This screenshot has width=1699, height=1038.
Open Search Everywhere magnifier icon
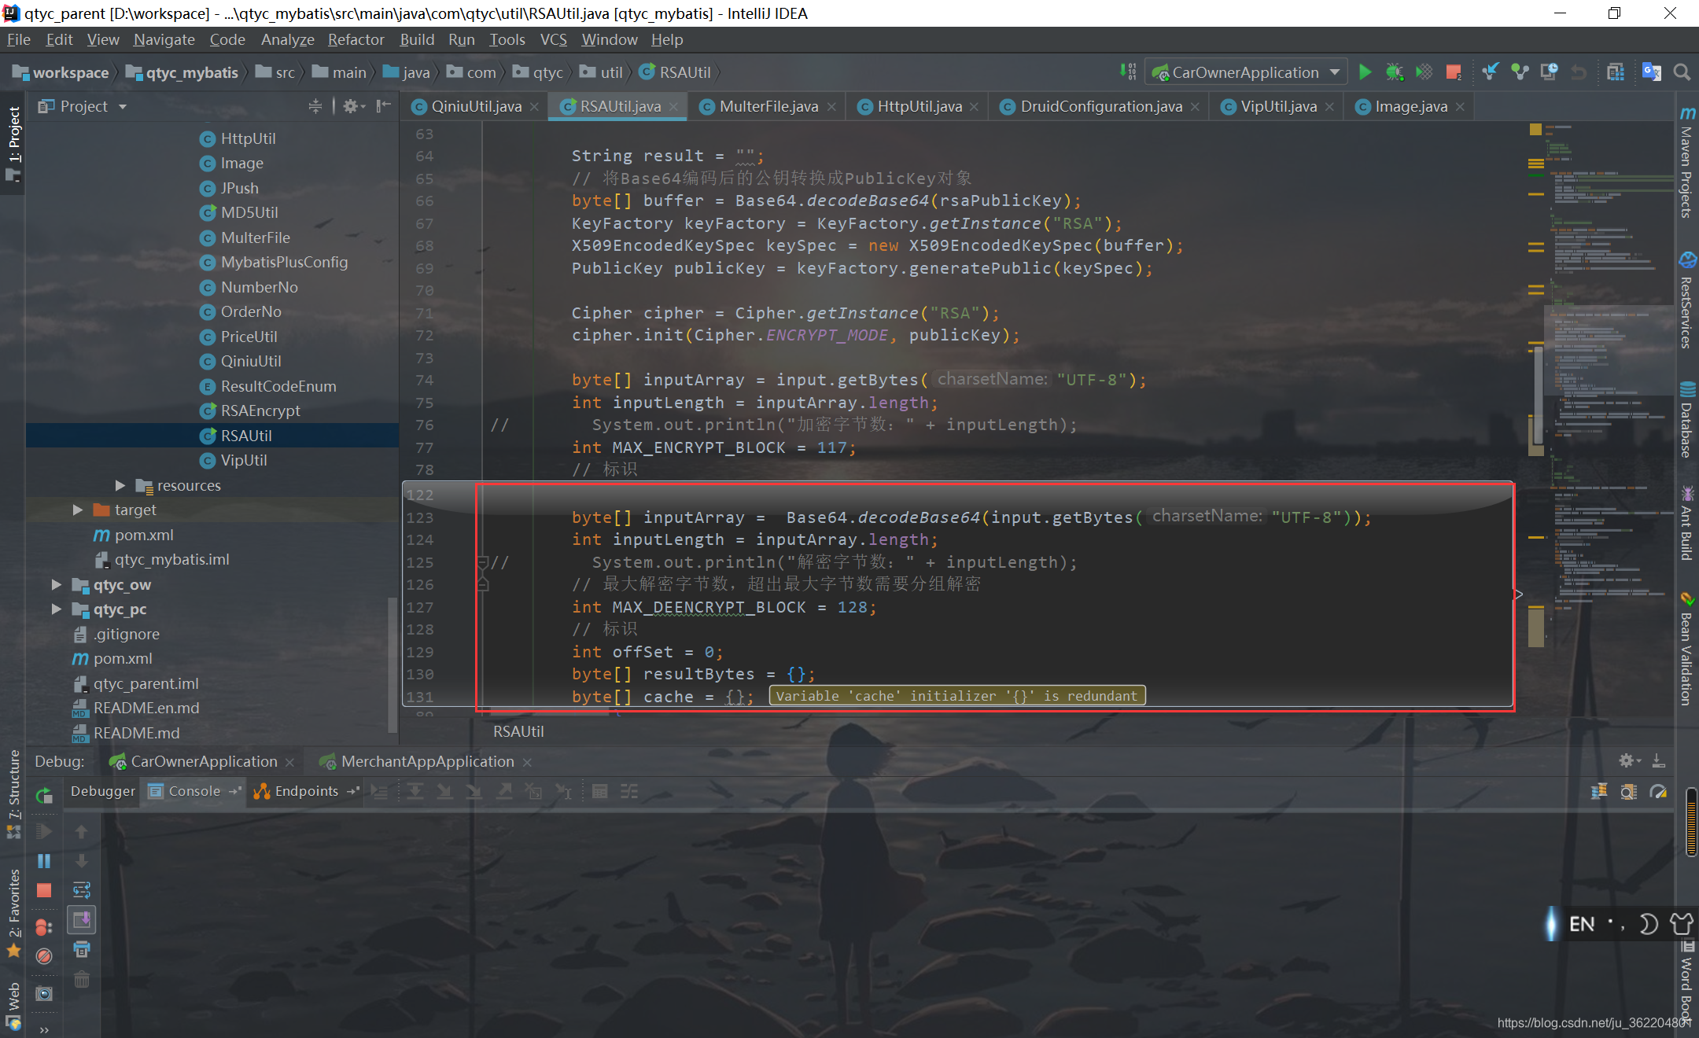point(1682,72)
